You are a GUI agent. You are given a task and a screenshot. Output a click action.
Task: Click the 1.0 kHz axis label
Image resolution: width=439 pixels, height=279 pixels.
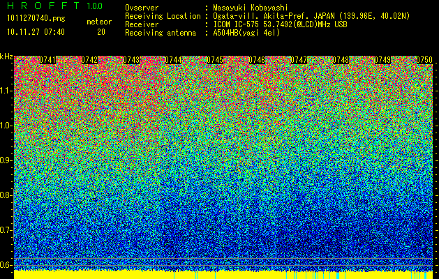click(x=6, y=126)
